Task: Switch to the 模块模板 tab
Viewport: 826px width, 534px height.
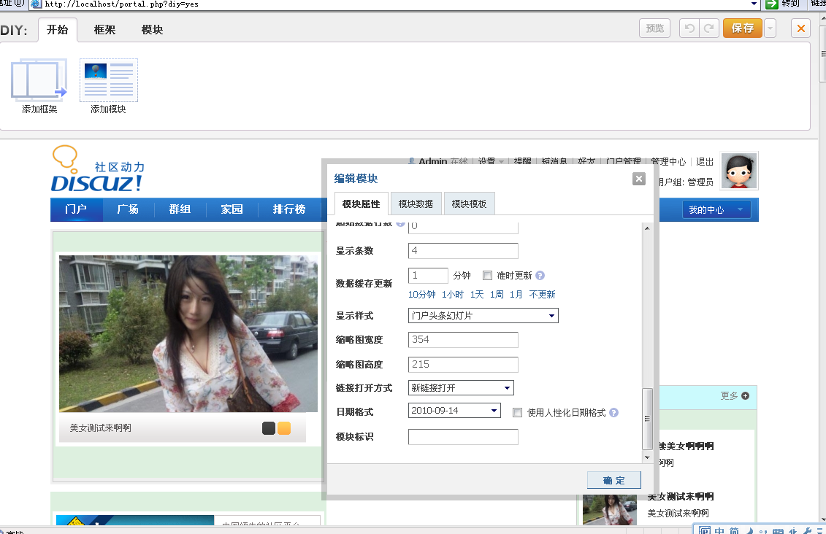Action: [x=469, y=204]
